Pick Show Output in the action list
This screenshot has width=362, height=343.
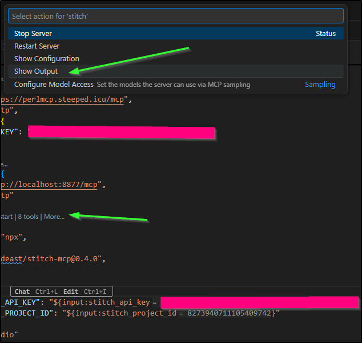pos(36,71)
